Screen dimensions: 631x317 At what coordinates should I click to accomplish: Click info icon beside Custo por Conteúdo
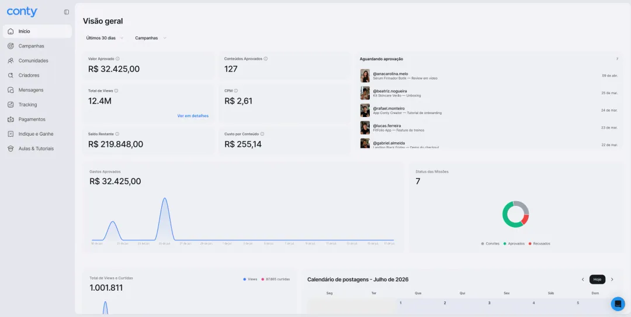click(262, 134)
